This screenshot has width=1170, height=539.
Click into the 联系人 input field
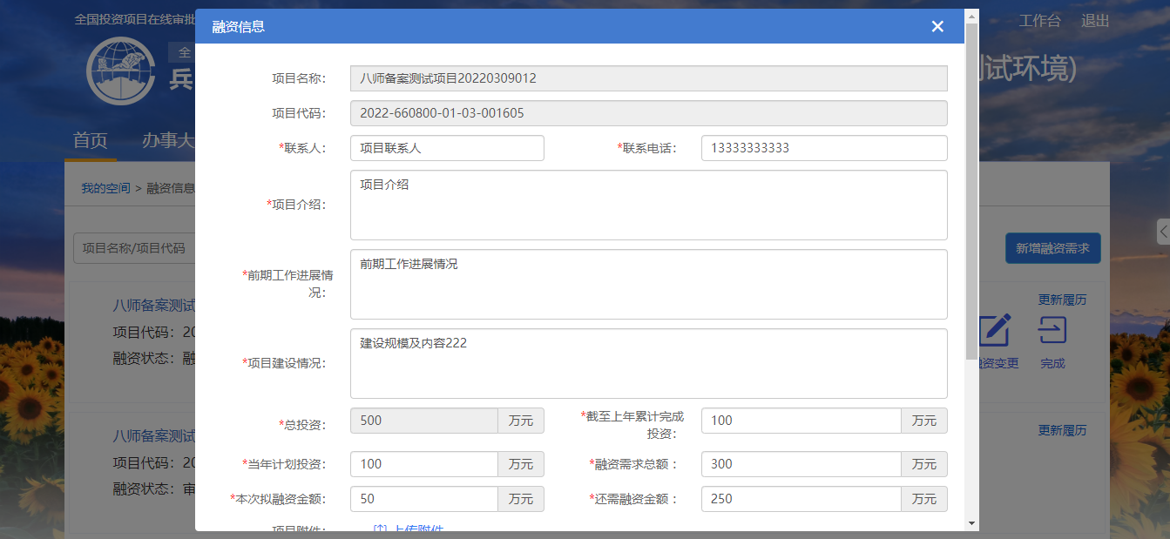coord(447,148)
